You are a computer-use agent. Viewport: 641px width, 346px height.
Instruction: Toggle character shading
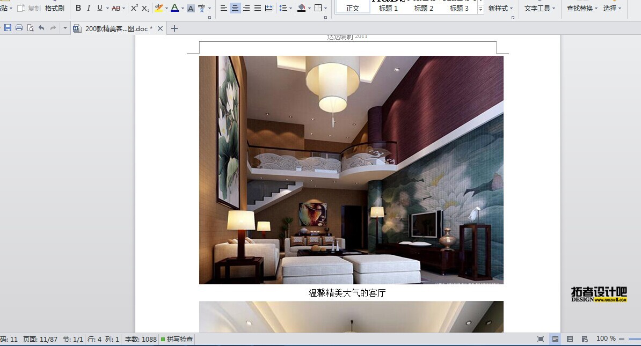click(191, 8)
